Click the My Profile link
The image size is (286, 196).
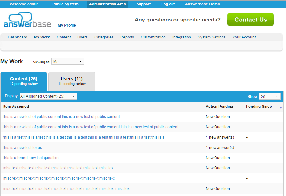pos(67,25)
